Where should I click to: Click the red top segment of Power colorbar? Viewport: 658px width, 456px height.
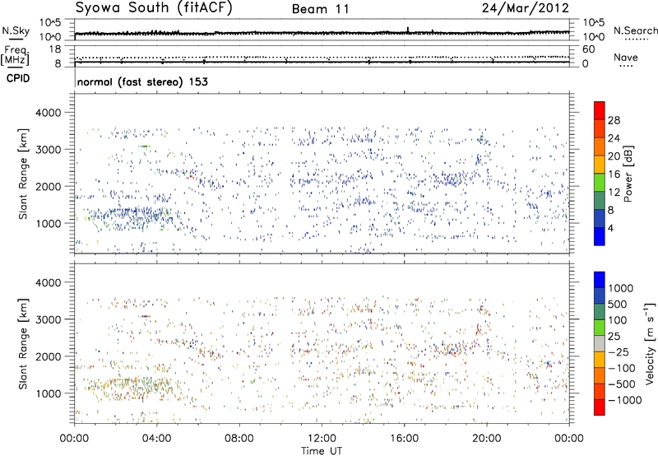pos(600,110)
